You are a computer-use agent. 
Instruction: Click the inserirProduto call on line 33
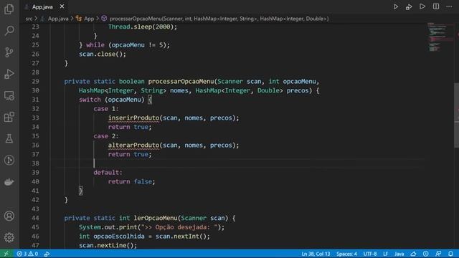[x=133, y=118]
